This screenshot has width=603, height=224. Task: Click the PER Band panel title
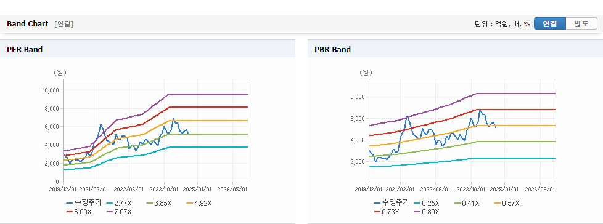[x=25, y=49]
